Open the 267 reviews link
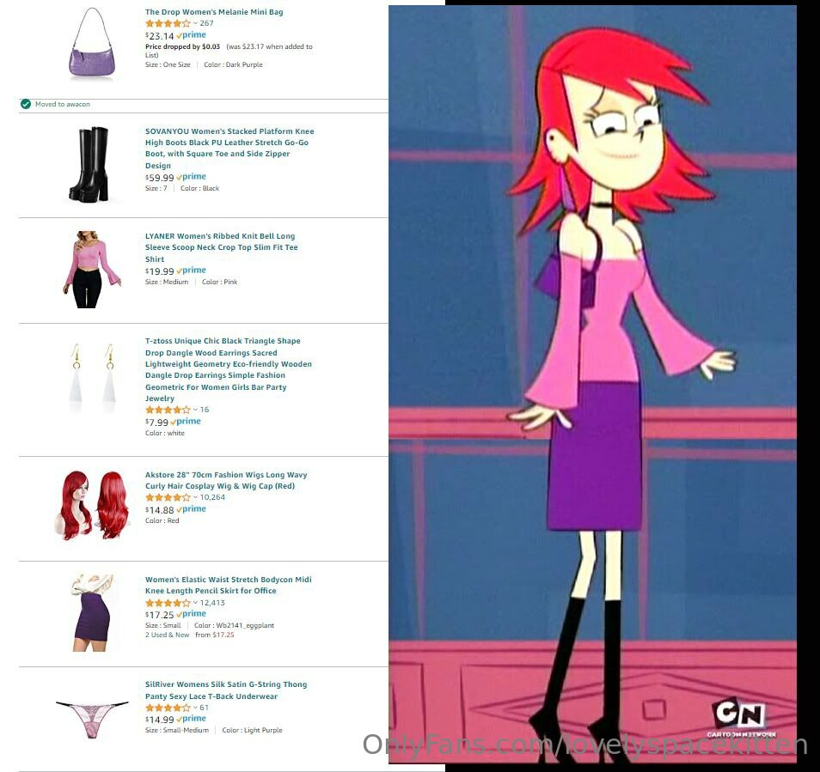This screenshot has height=772, width=820. 206,23
